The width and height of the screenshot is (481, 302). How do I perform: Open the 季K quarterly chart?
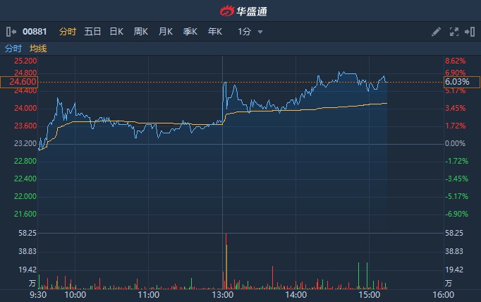(190, 32)
